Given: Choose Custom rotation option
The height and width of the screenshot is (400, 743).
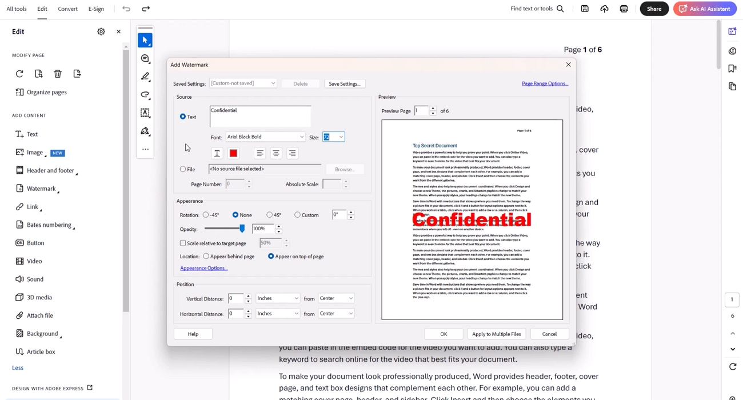Looking at the screenshot, I should pos(297,215).
